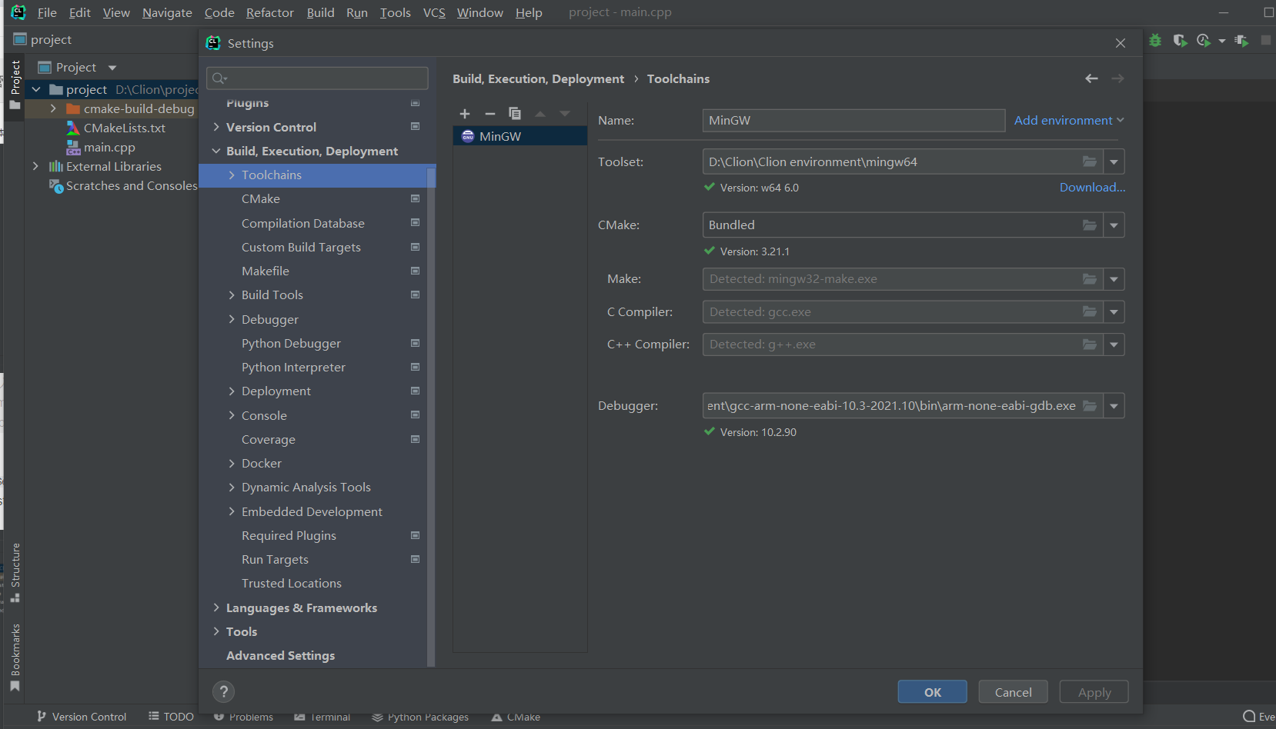Expand Debugger settings node
This screenshot has width=1276, height=729.
coord(232,319)
